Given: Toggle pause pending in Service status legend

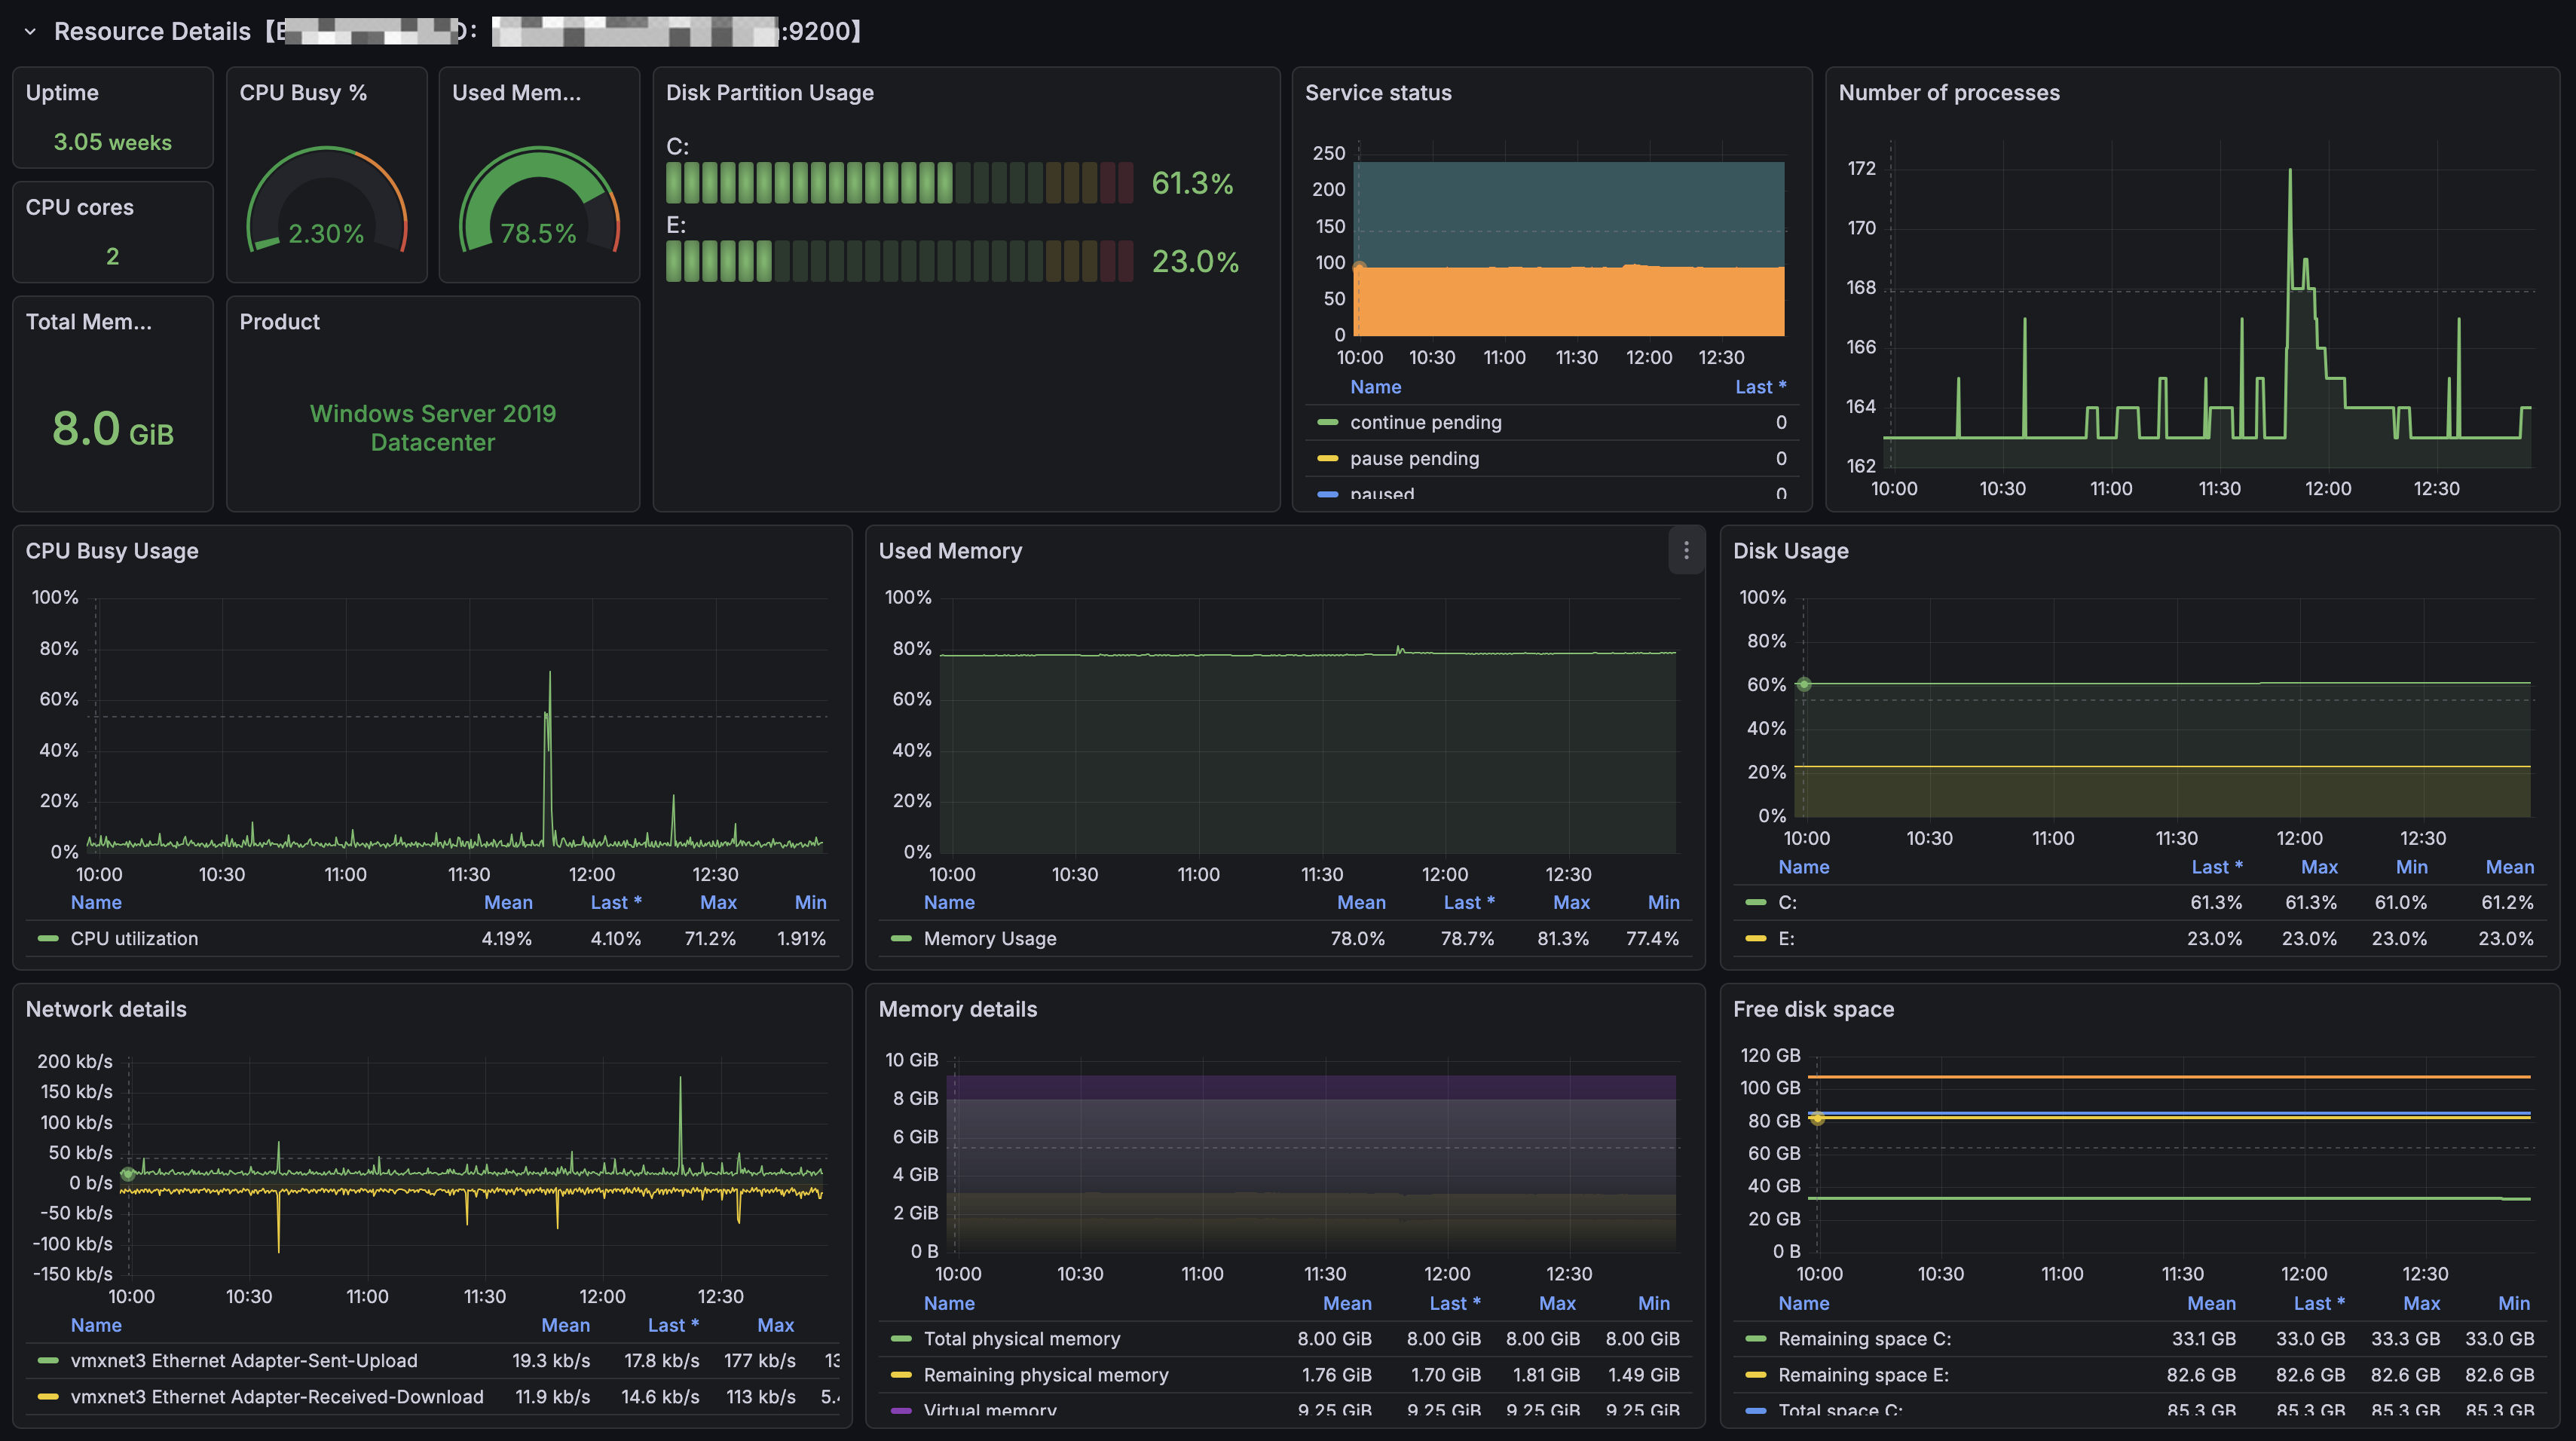Looking at the screenshot, I should coord(1414,458).
